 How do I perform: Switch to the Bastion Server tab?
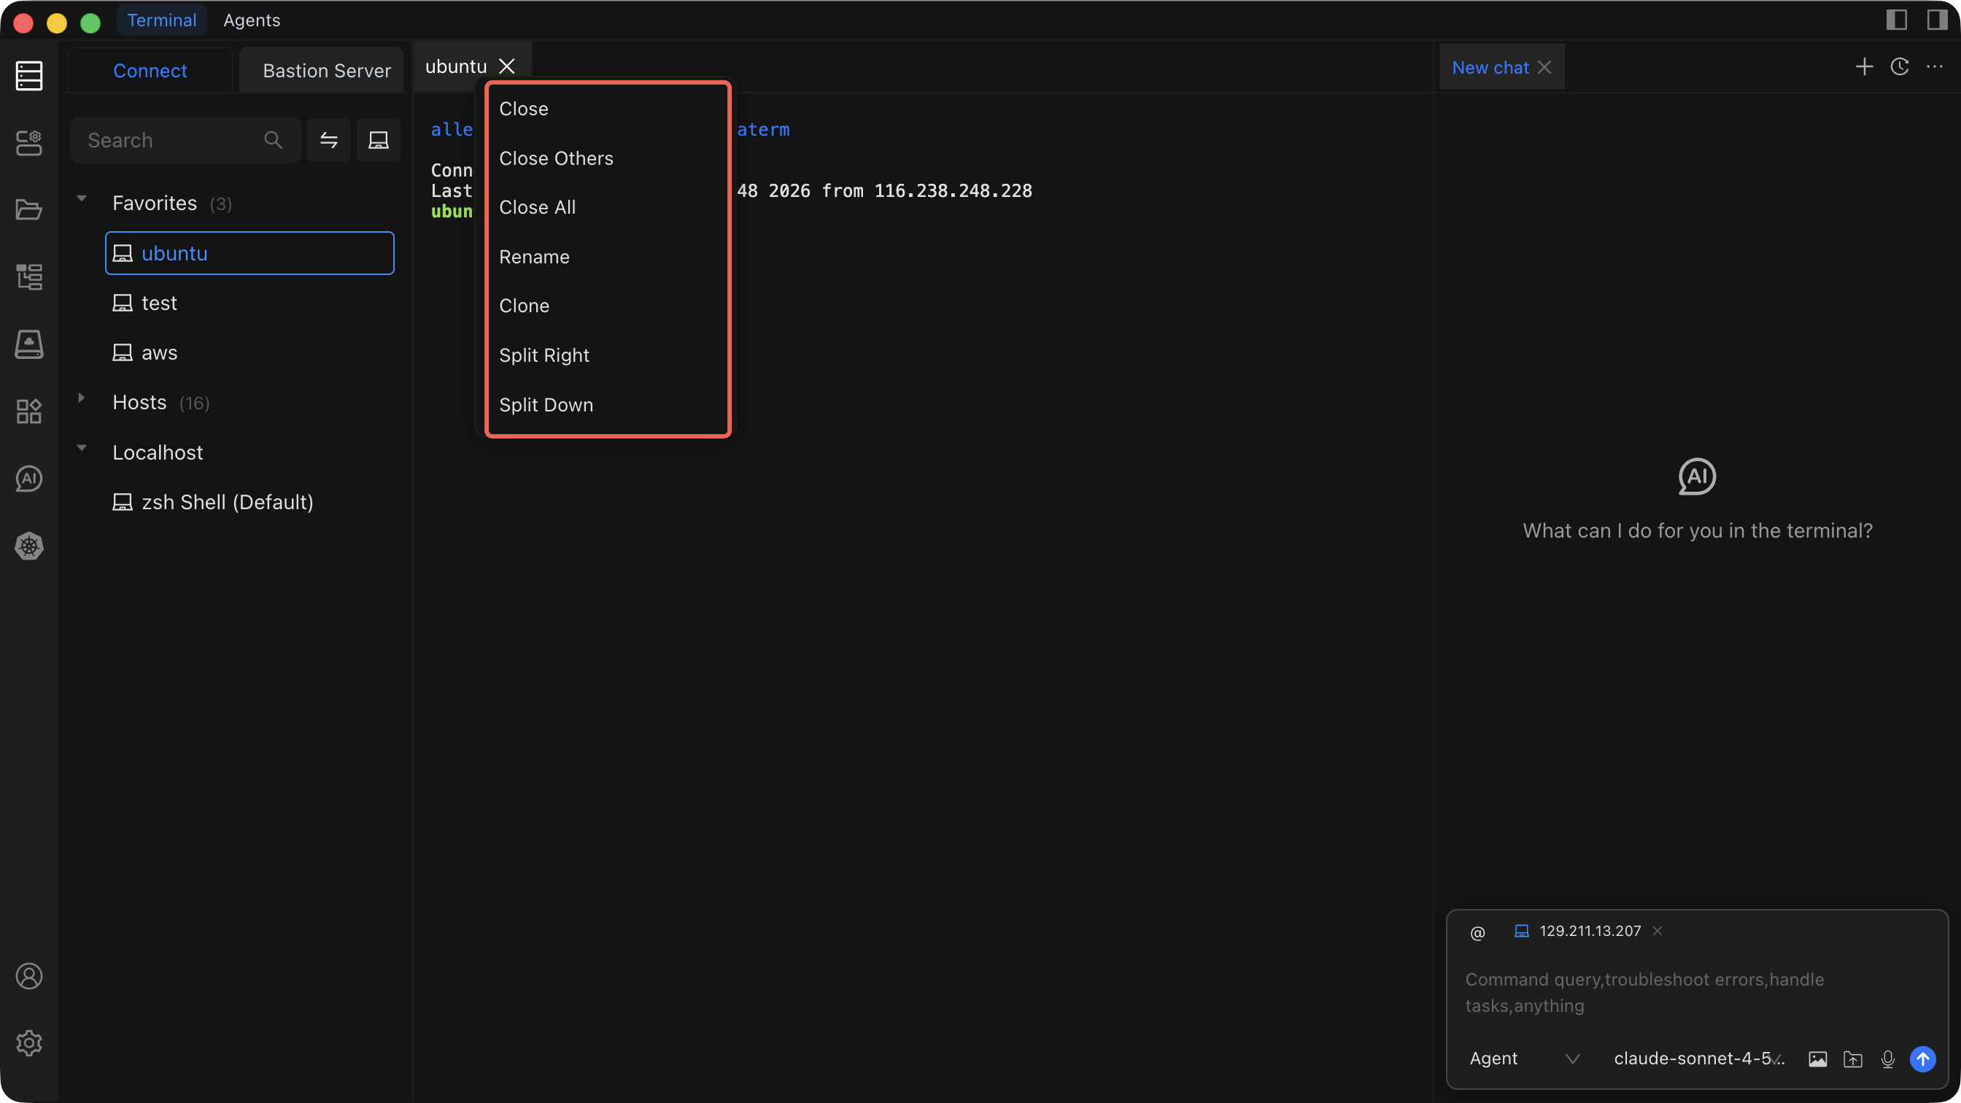point(326,71)
